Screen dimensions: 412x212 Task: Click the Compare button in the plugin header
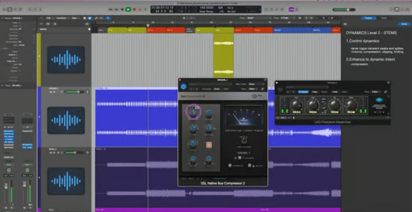(x=303, y=92)
